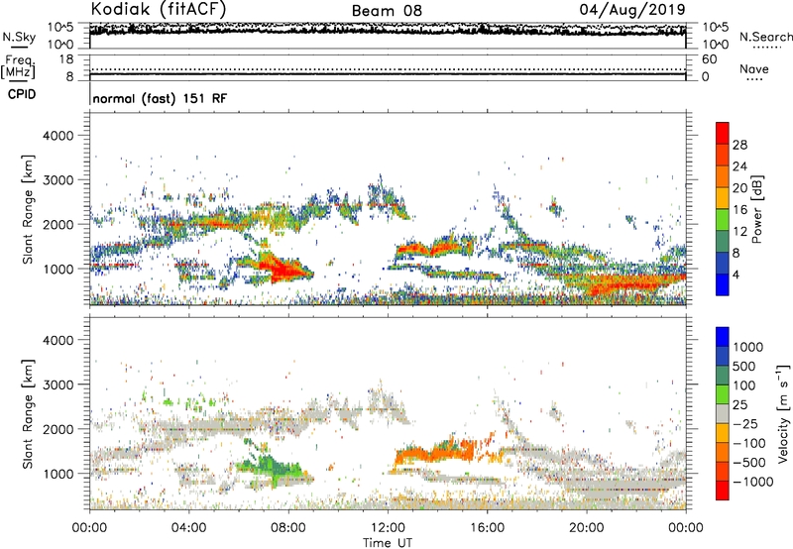Click the gray band of the velocity colorbar
Screen dimensions: 793x549
pyautogui.click(x=723, y=413)
